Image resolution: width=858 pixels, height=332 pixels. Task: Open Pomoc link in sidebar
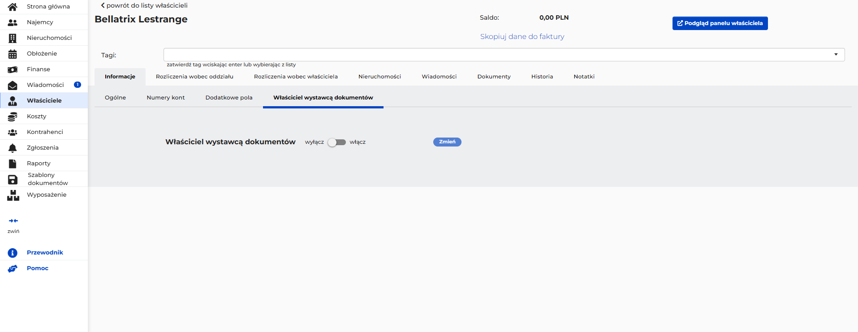tap(38, 268)
